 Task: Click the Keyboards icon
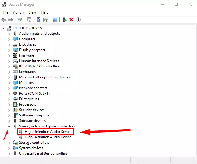(15, 72)
